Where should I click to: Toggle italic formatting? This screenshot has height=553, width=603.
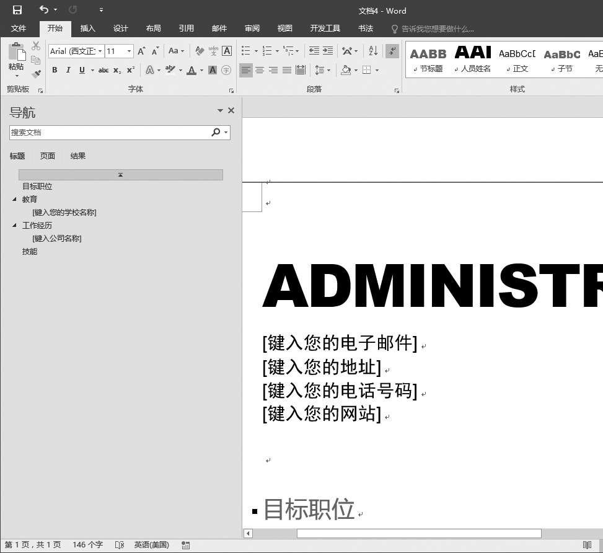[68, 70]
